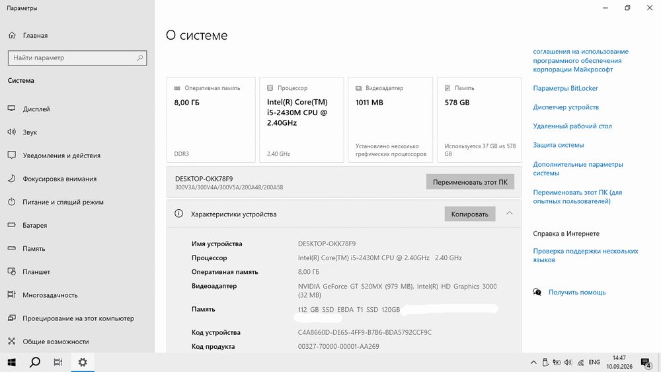Click the info icon beside Характеристики устройства
The height and width of the screenshot is (372, 661).
point(178,214)
